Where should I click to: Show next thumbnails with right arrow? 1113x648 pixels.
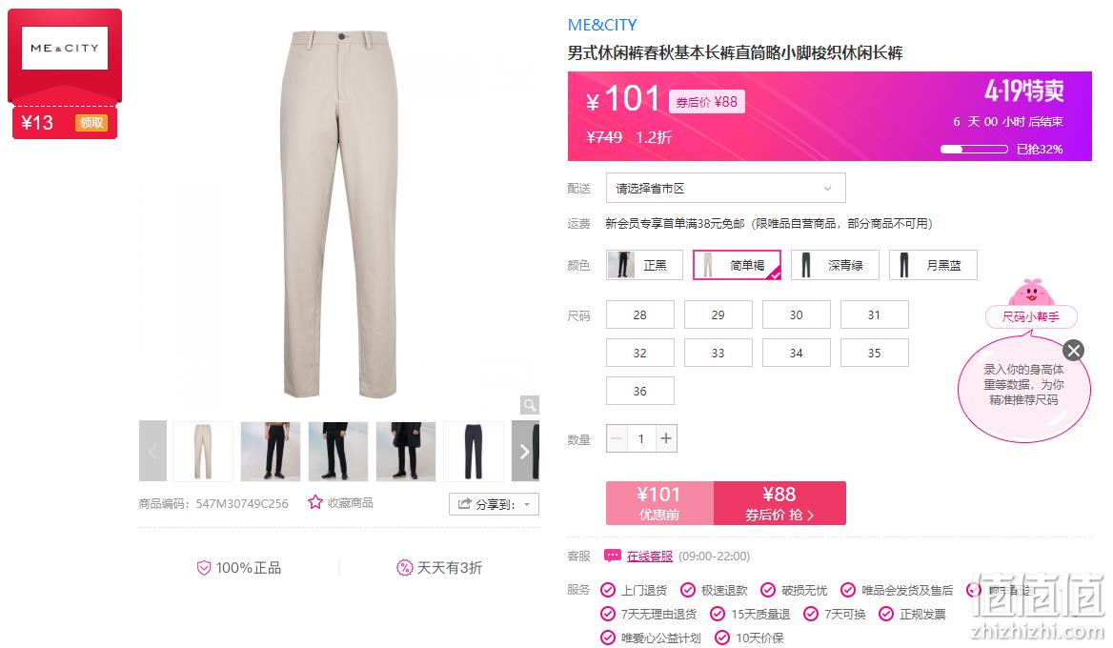(x=524, y=452)
